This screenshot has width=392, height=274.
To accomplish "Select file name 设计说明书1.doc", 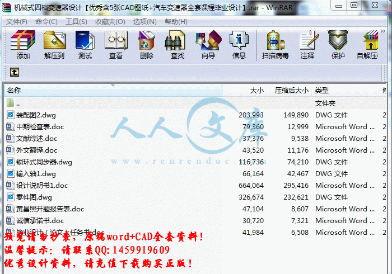I will pyautogui.click(x=42, y=186).
